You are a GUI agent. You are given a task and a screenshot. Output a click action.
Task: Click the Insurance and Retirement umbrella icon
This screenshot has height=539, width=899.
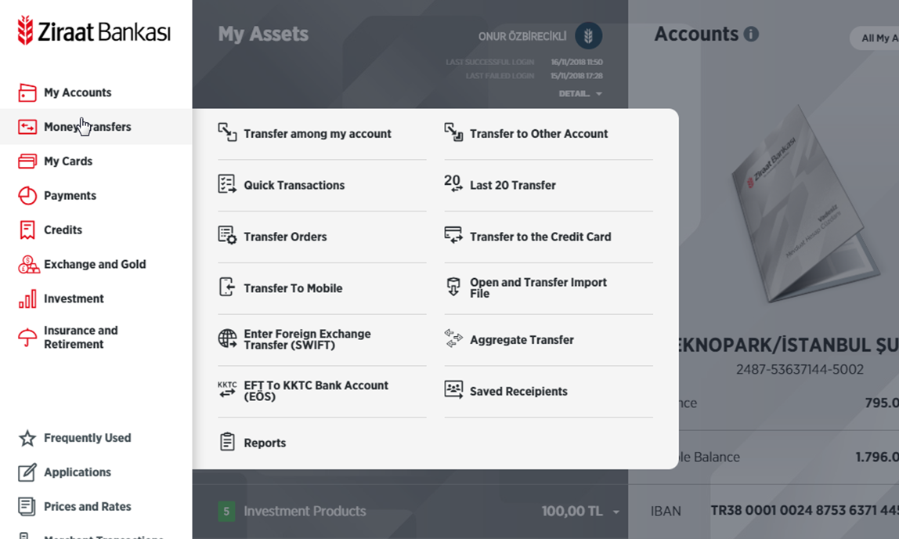click(x=27, y=338)
